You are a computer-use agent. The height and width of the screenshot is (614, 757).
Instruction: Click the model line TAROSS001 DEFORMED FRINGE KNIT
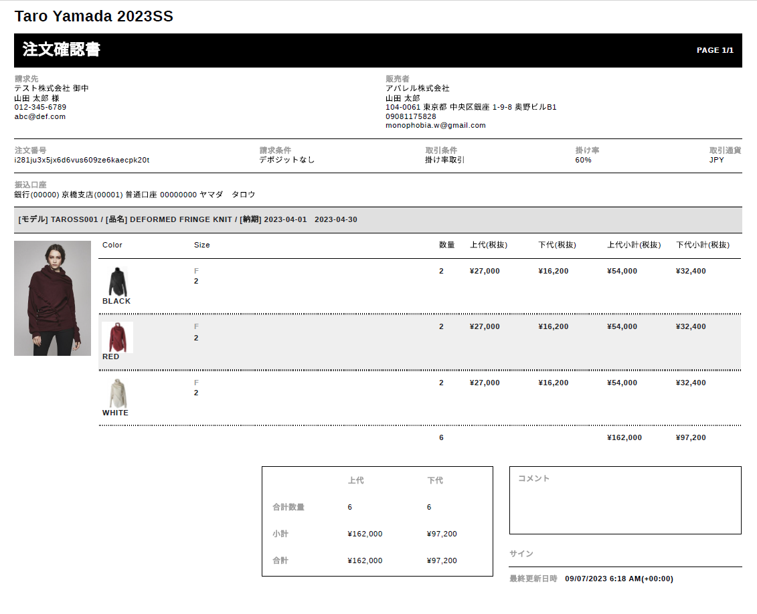(188, 219)
